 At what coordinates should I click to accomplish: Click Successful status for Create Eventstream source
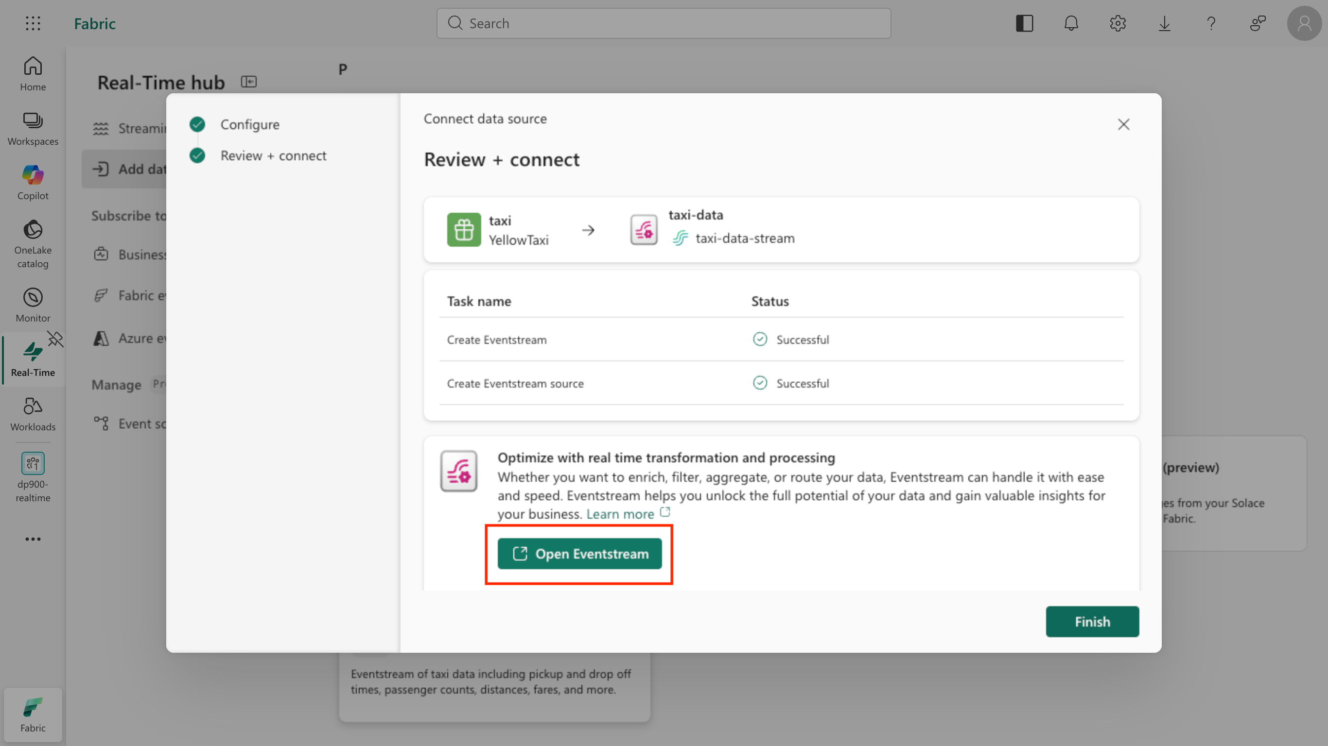pos(791,383)
